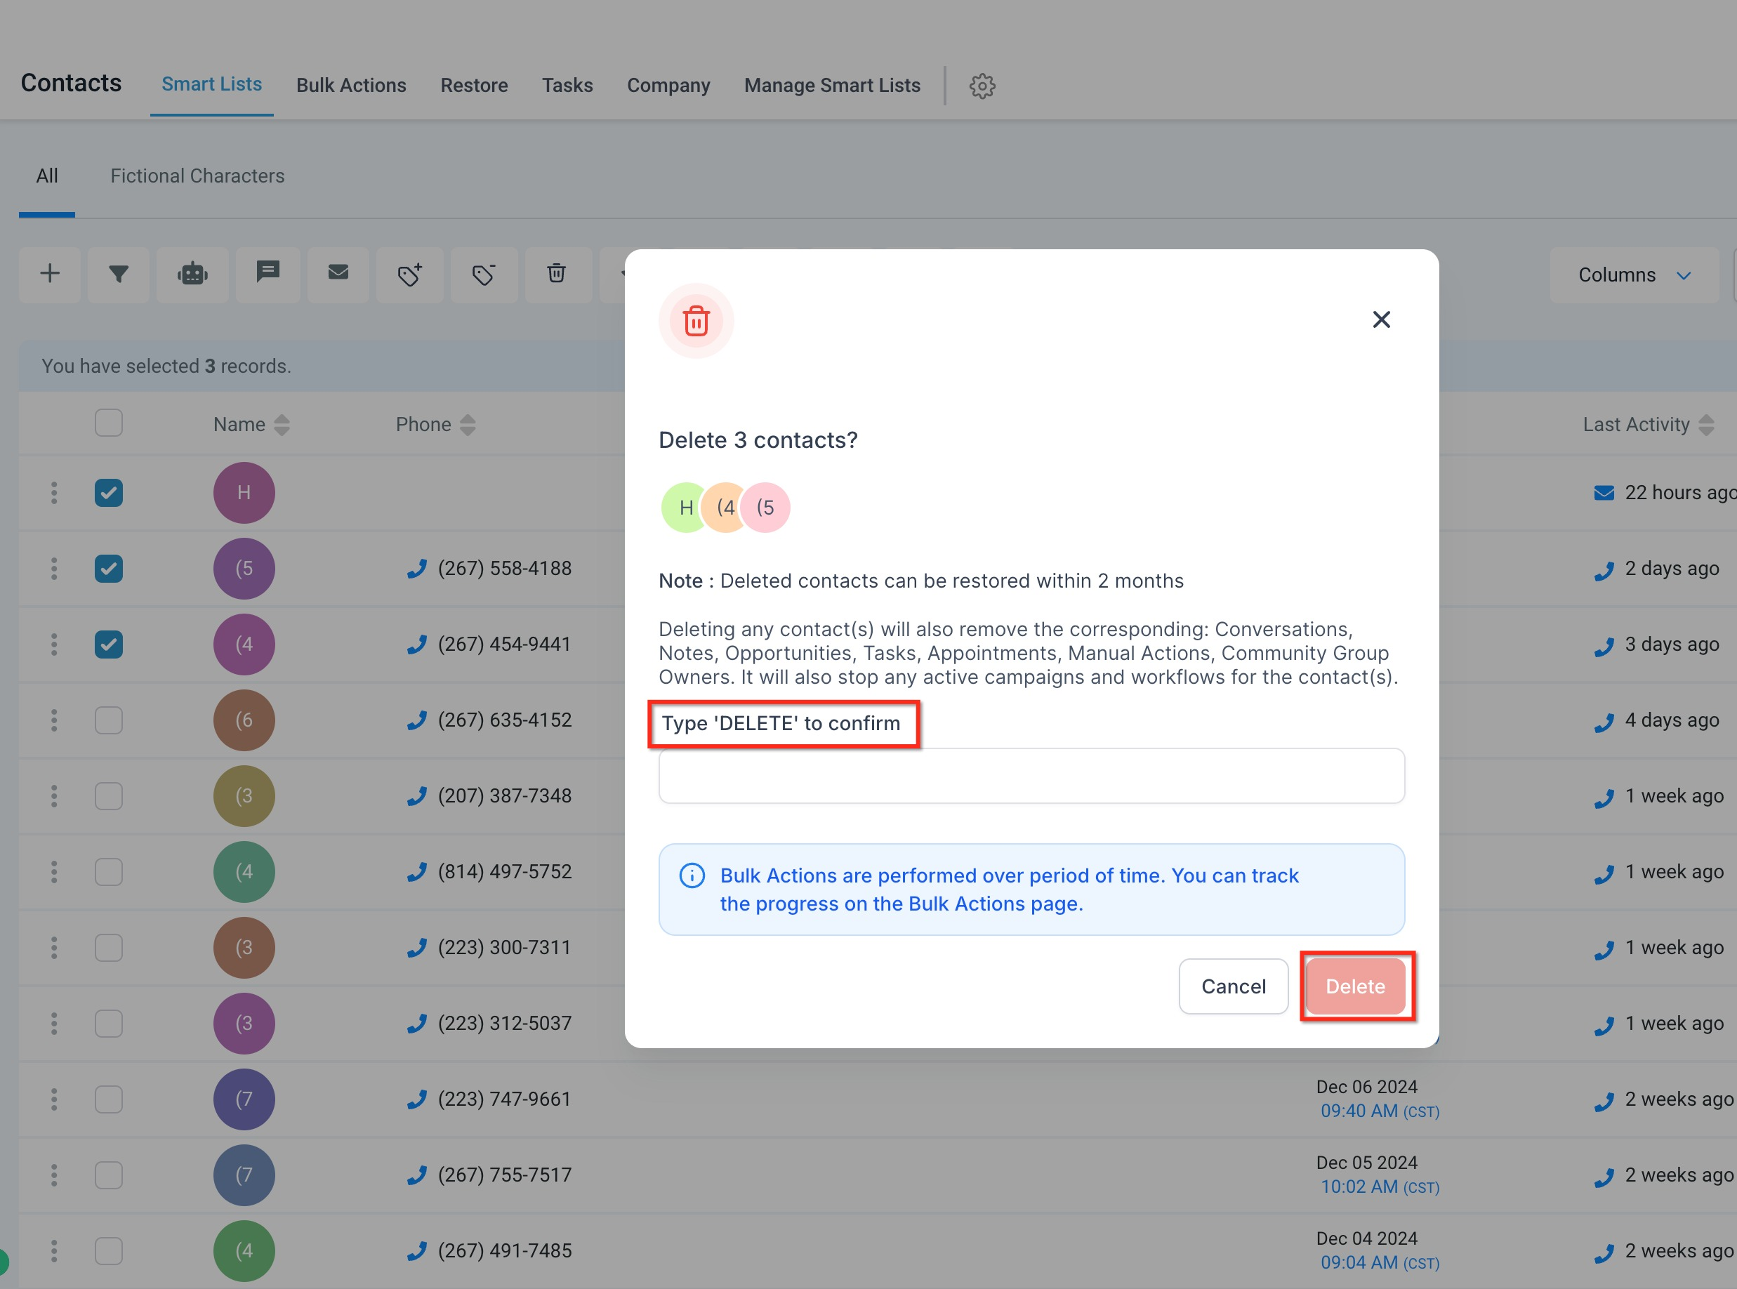The width and height of the screenshot is (1737, 1289).
Task: Click the remove tag icon
Action: click(484, 274)
